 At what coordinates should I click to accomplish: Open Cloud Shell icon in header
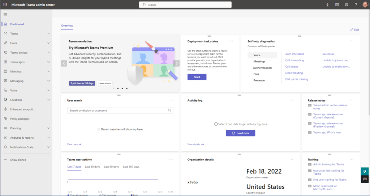[x=337, y=5]
